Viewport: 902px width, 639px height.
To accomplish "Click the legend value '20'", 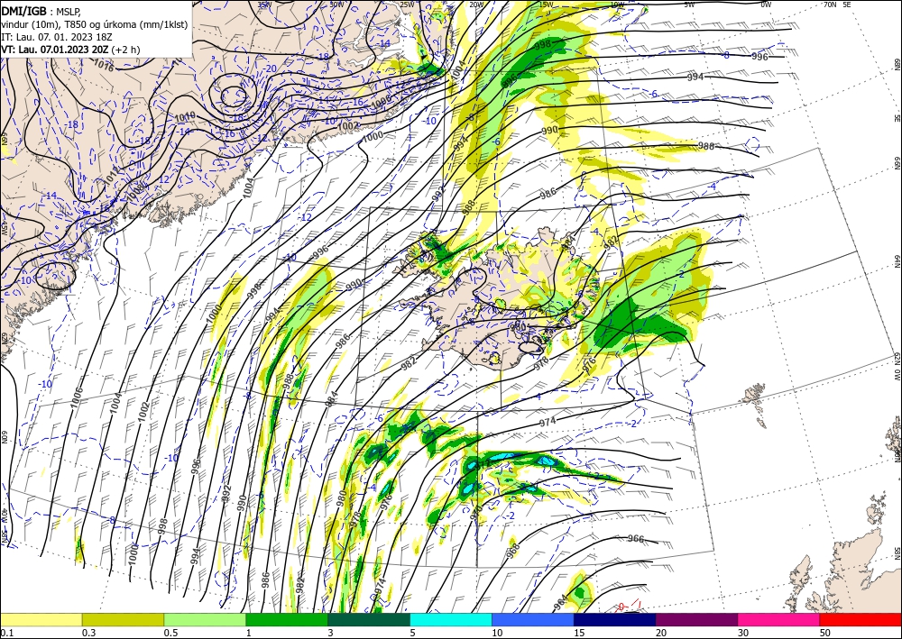I will (661, 633).
